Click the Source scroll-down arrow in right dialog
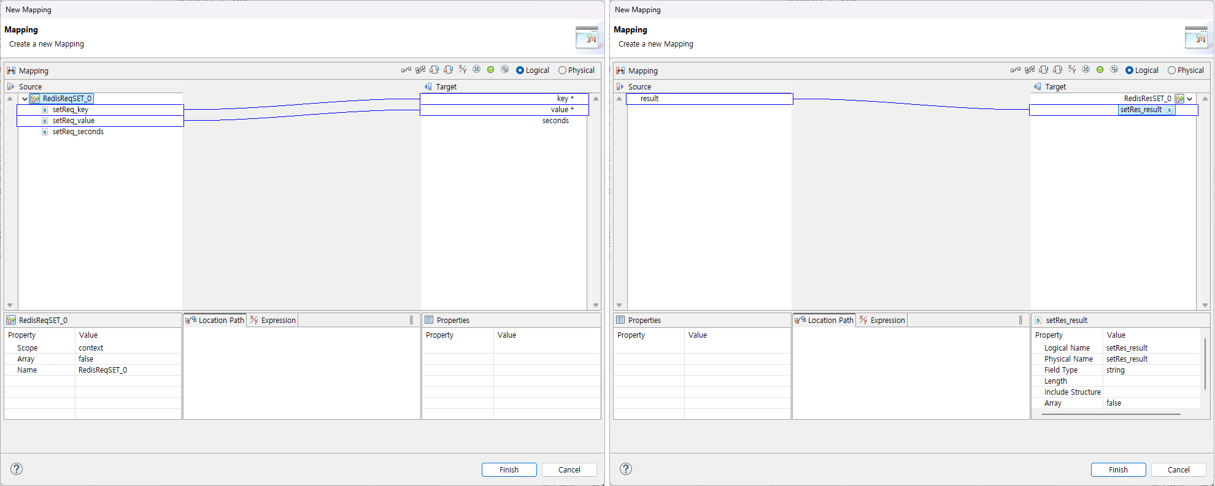 point(619,305)
